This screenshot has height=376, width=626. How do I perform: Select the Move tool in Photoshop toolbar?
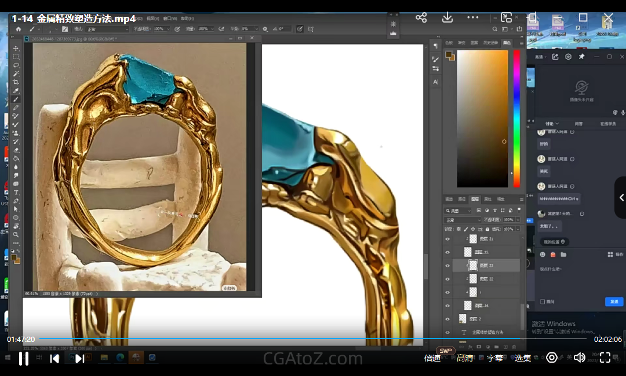(x=16, y=49)
